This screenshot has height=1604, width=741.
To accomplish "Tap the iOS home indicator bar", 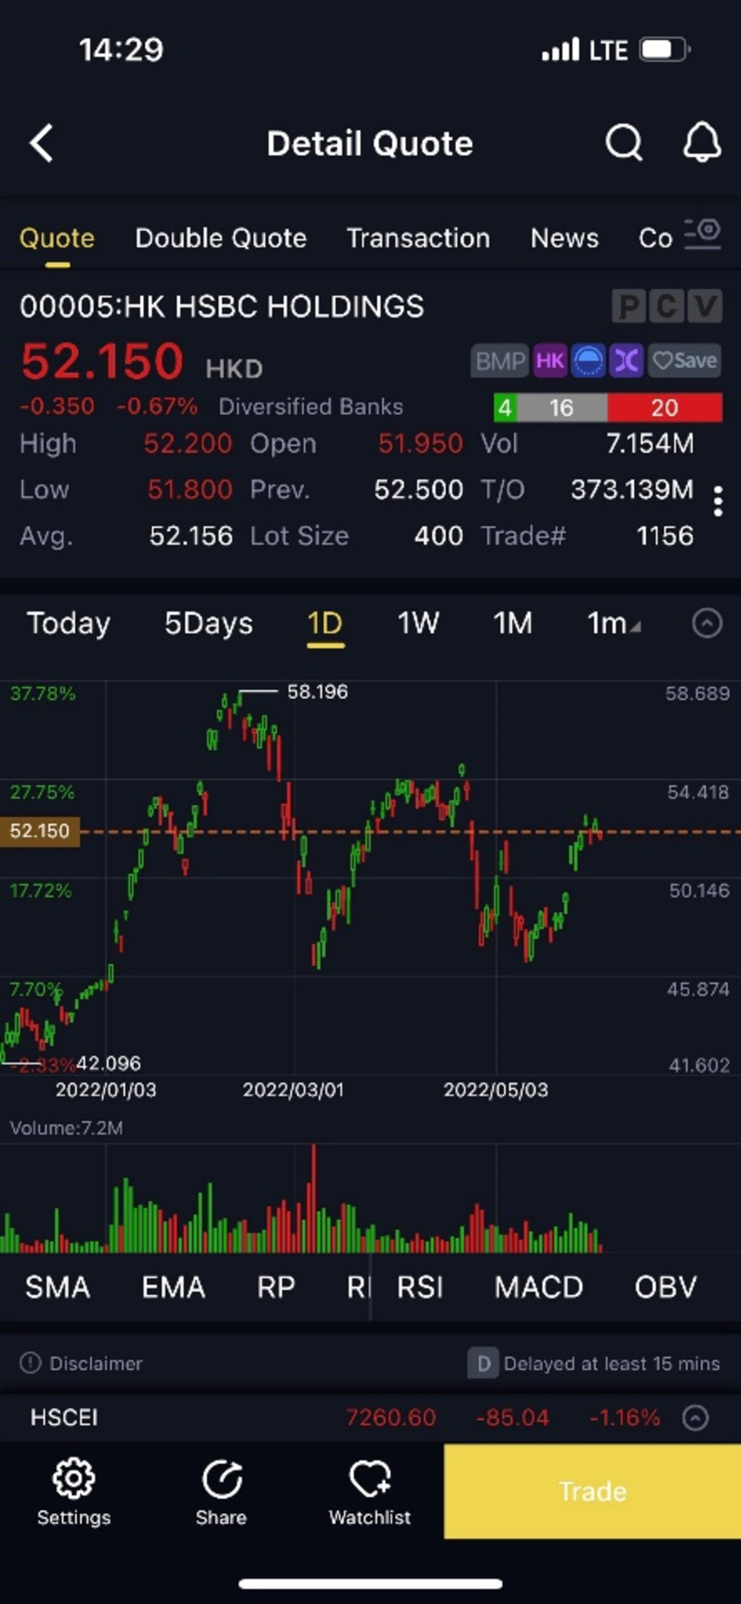I will coord(370,1584).
